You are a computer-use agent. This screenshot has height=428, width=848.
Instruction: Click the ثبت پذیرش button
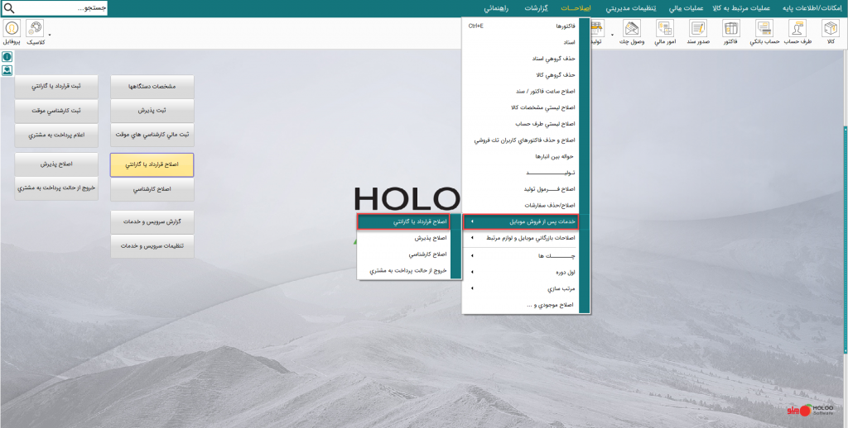(152, 109)
